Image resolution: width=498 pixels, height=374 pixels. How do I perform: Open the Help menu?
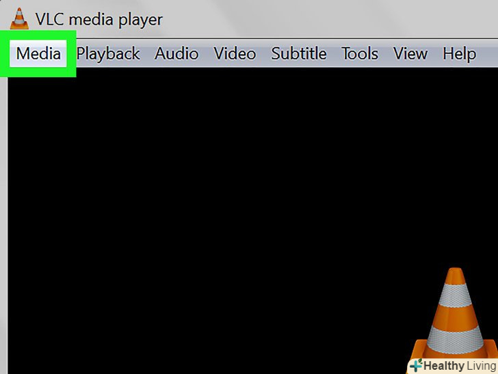459,53
